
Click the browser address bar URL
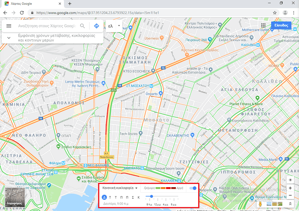point(98,13)
